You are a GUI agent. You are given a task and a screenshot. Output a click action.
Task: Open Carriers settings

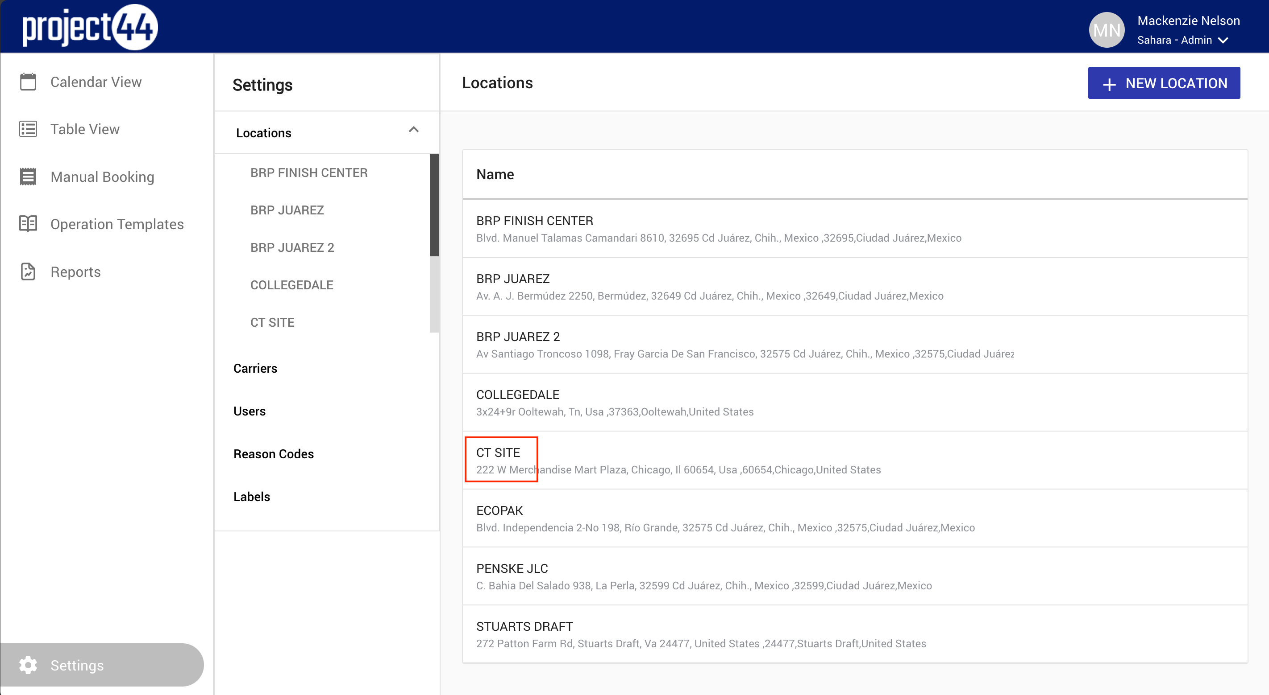tap(255, 368)
